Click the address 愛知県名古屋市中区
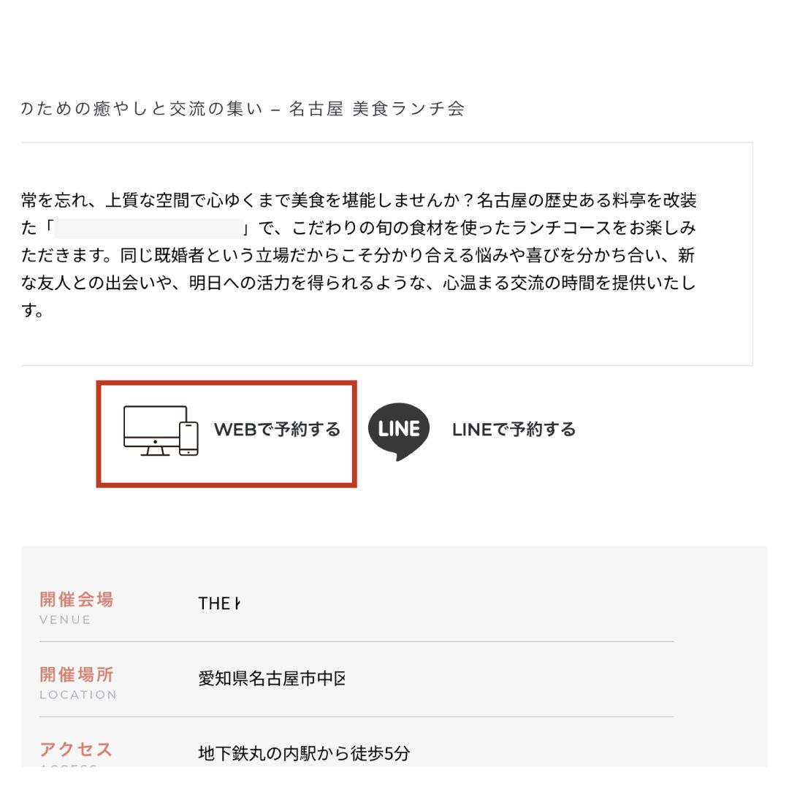The height and width of the screenshot is (789, 789). click(272, 679)
